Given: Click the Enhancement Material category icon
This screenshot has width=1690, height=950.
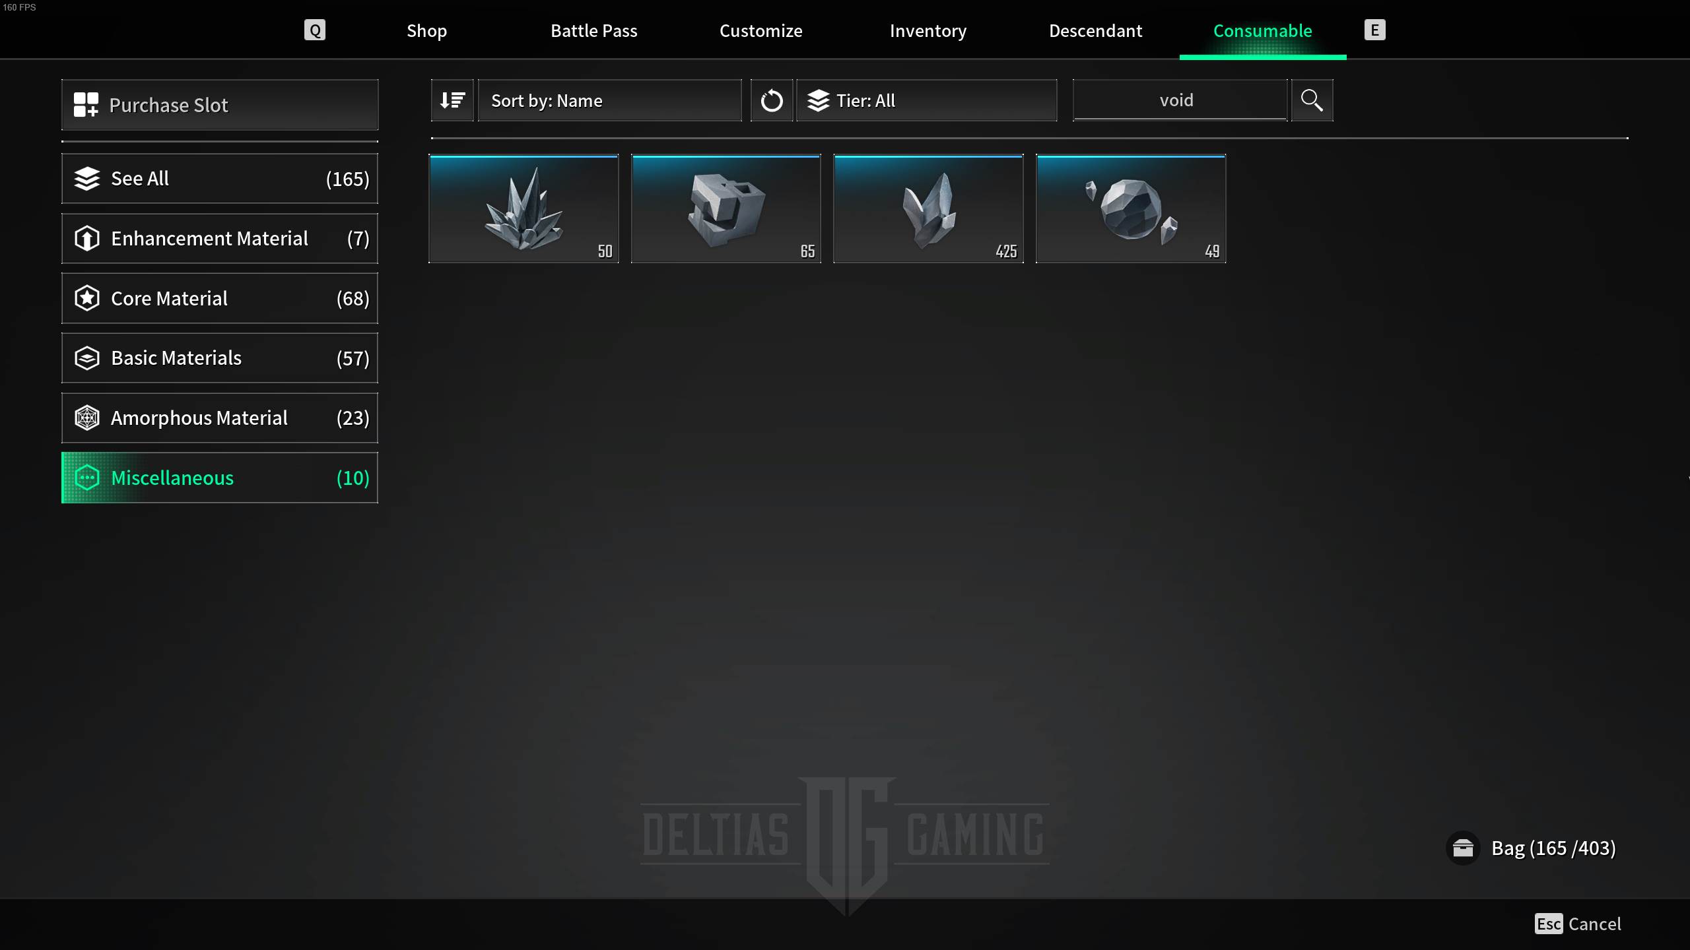Looking at the screenshot, I should (x=87, y=237).
